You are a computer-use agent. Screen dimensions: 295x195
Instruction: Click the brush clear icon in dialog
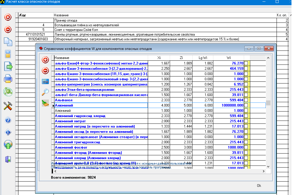45,103
